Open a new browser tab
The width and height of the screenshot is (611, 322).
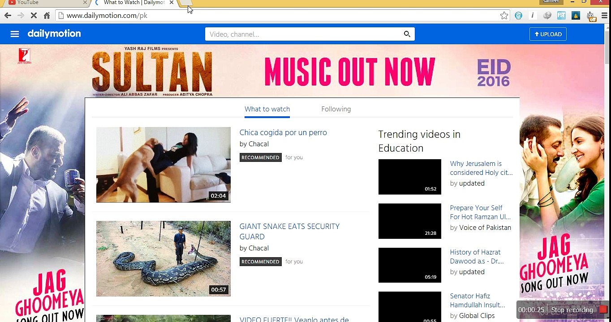click(x=185, y=3)
